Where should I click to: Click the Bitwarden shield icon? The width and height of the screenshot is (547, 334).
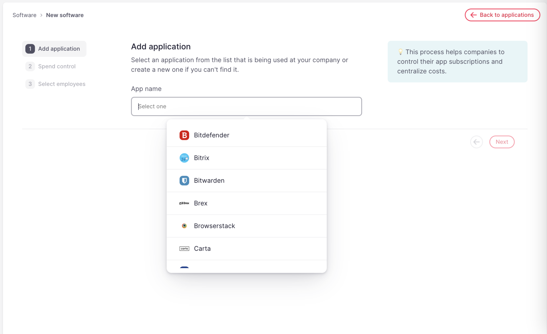pyautogui.click(x=184, y=180)
